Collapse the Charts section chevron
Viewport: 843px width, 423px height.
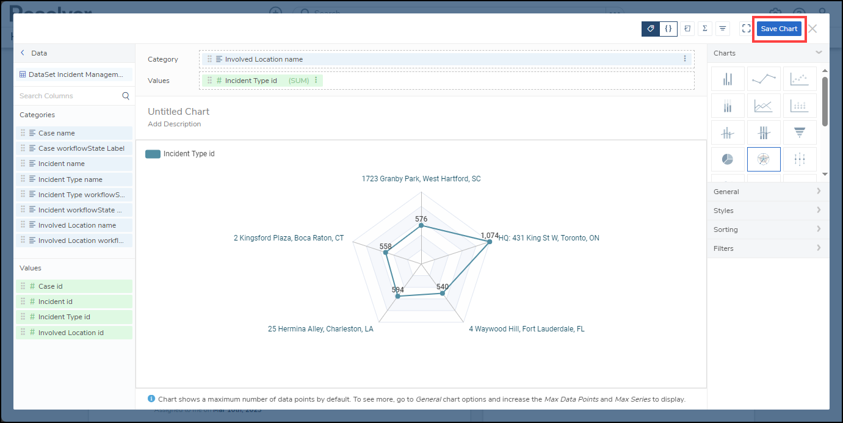click(x=819, y=52)
